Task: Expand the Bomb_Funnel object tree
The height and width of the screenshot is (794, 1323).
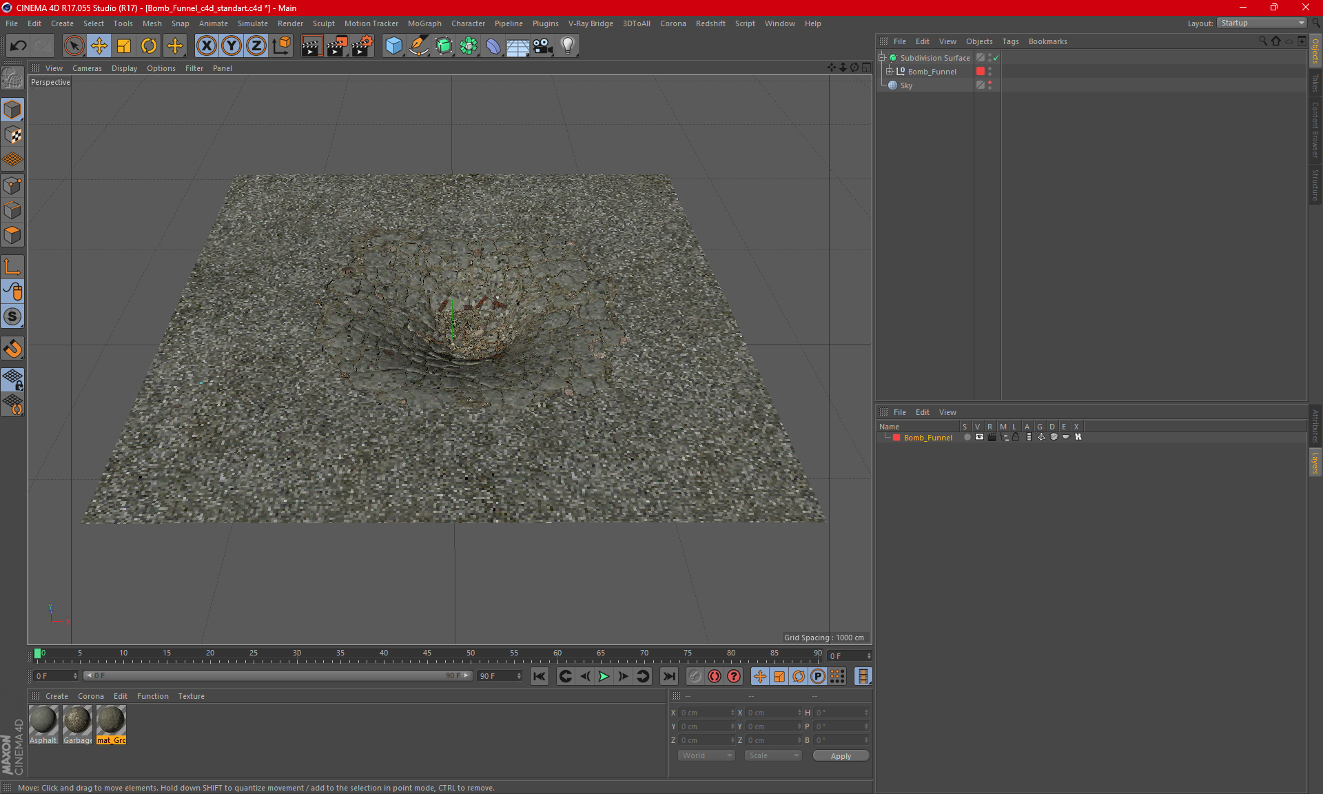Action: pyautogui.click(x=890, y=71)
